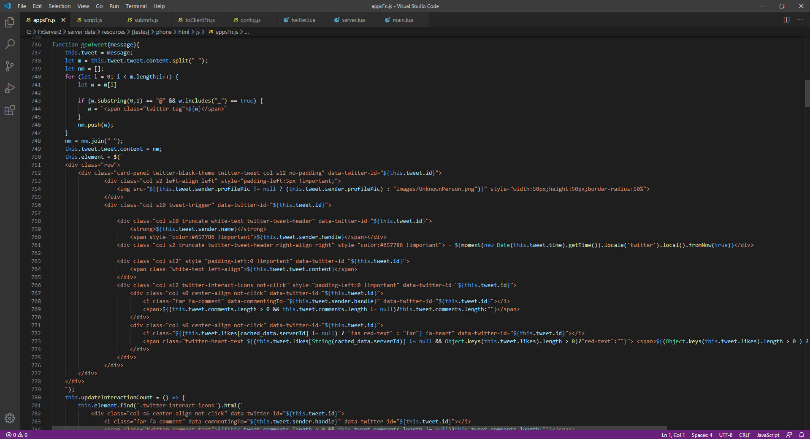810x439 pixels.
Task: Open the File menu
Action: tap(22, 6)
